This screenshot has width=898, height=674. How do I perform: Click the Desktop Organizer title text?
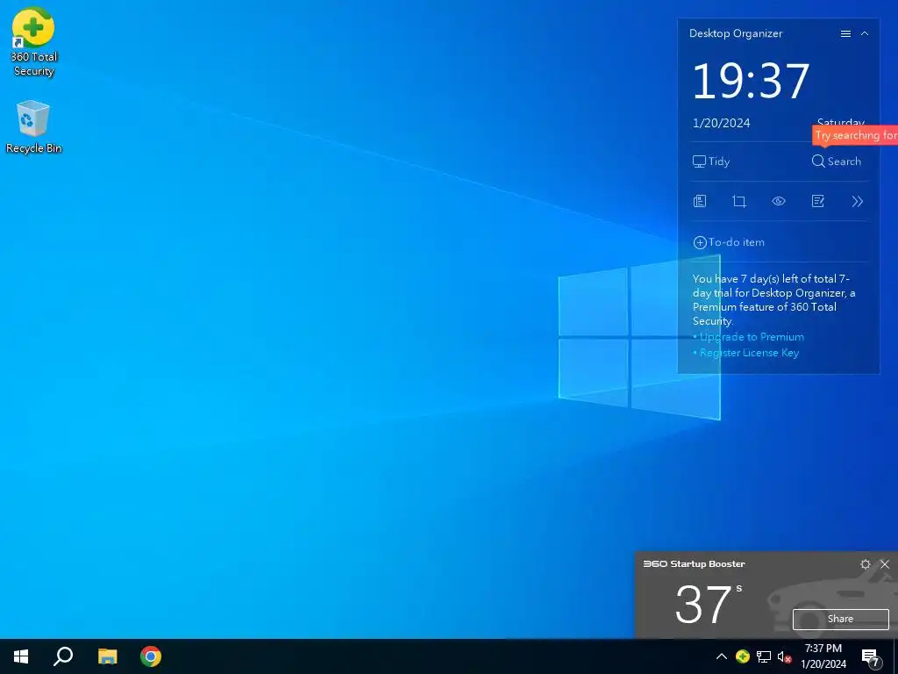[736, 34]
